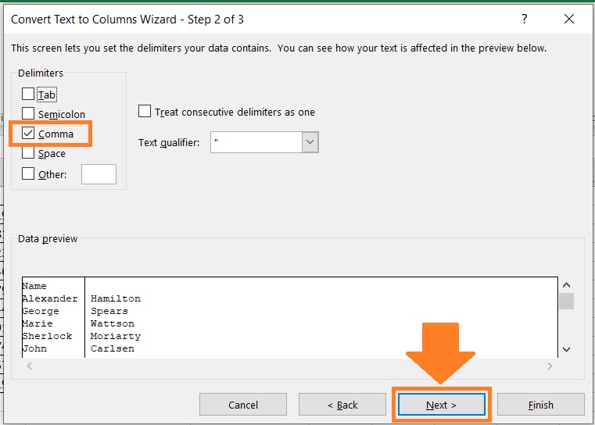Click the preview horizontal scroll right arrow
This screenshot has width=595, height=425.
coord(550,366)
